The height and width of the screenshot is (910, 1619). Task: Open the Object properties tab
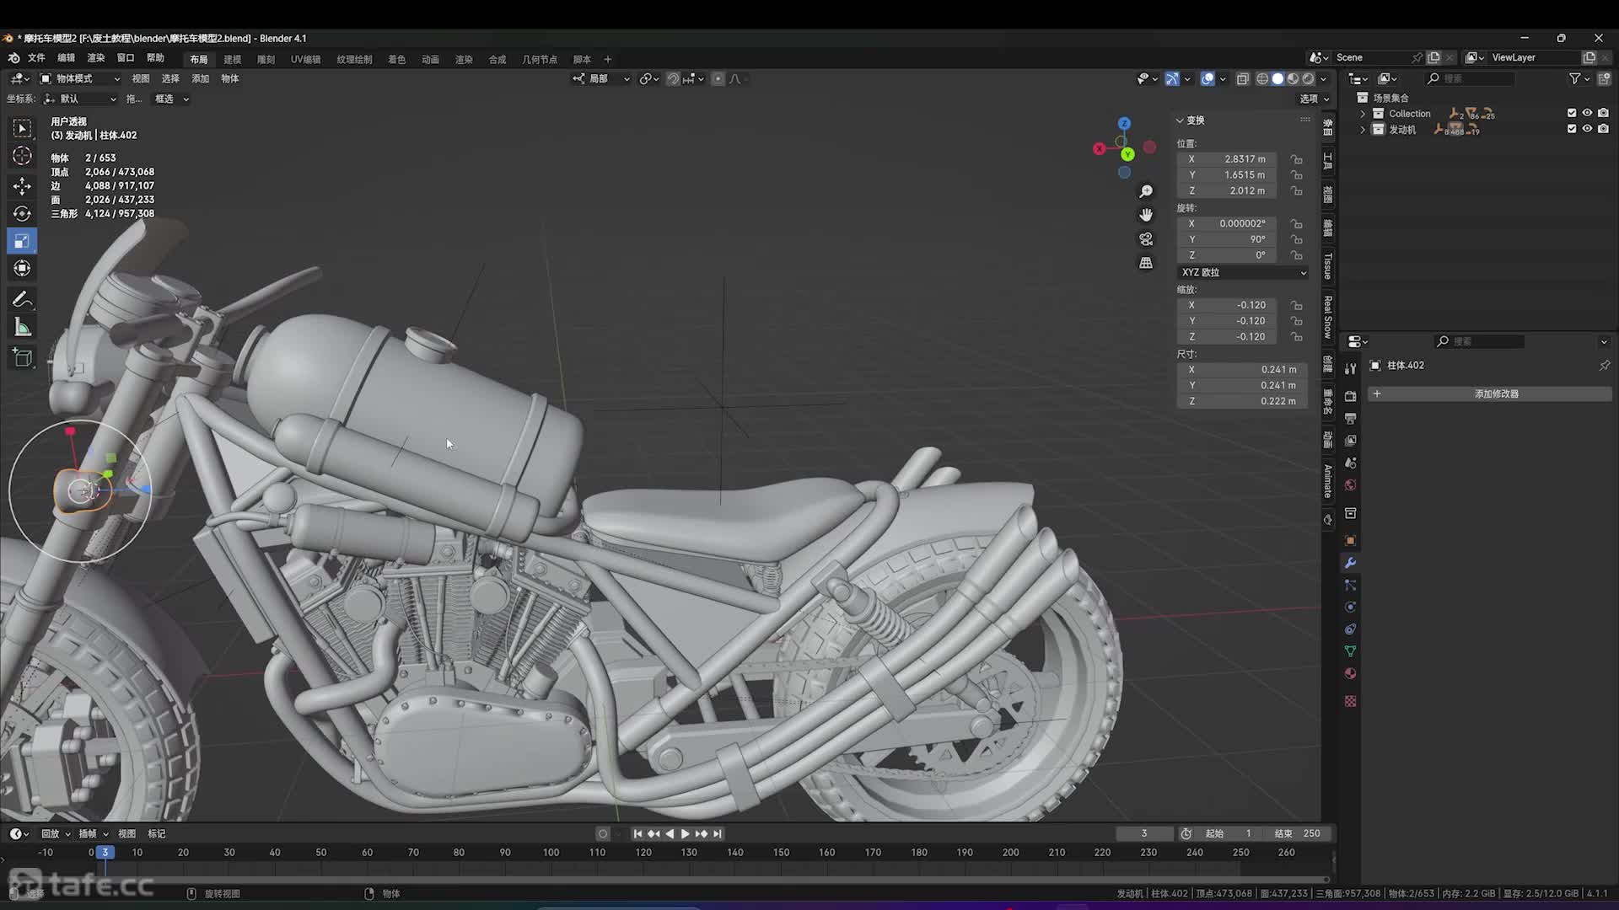pos(1350,540)
